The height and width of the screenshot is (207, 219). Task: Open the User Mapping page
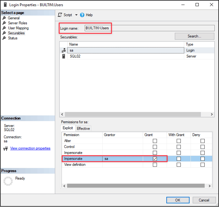click(18, 28)
